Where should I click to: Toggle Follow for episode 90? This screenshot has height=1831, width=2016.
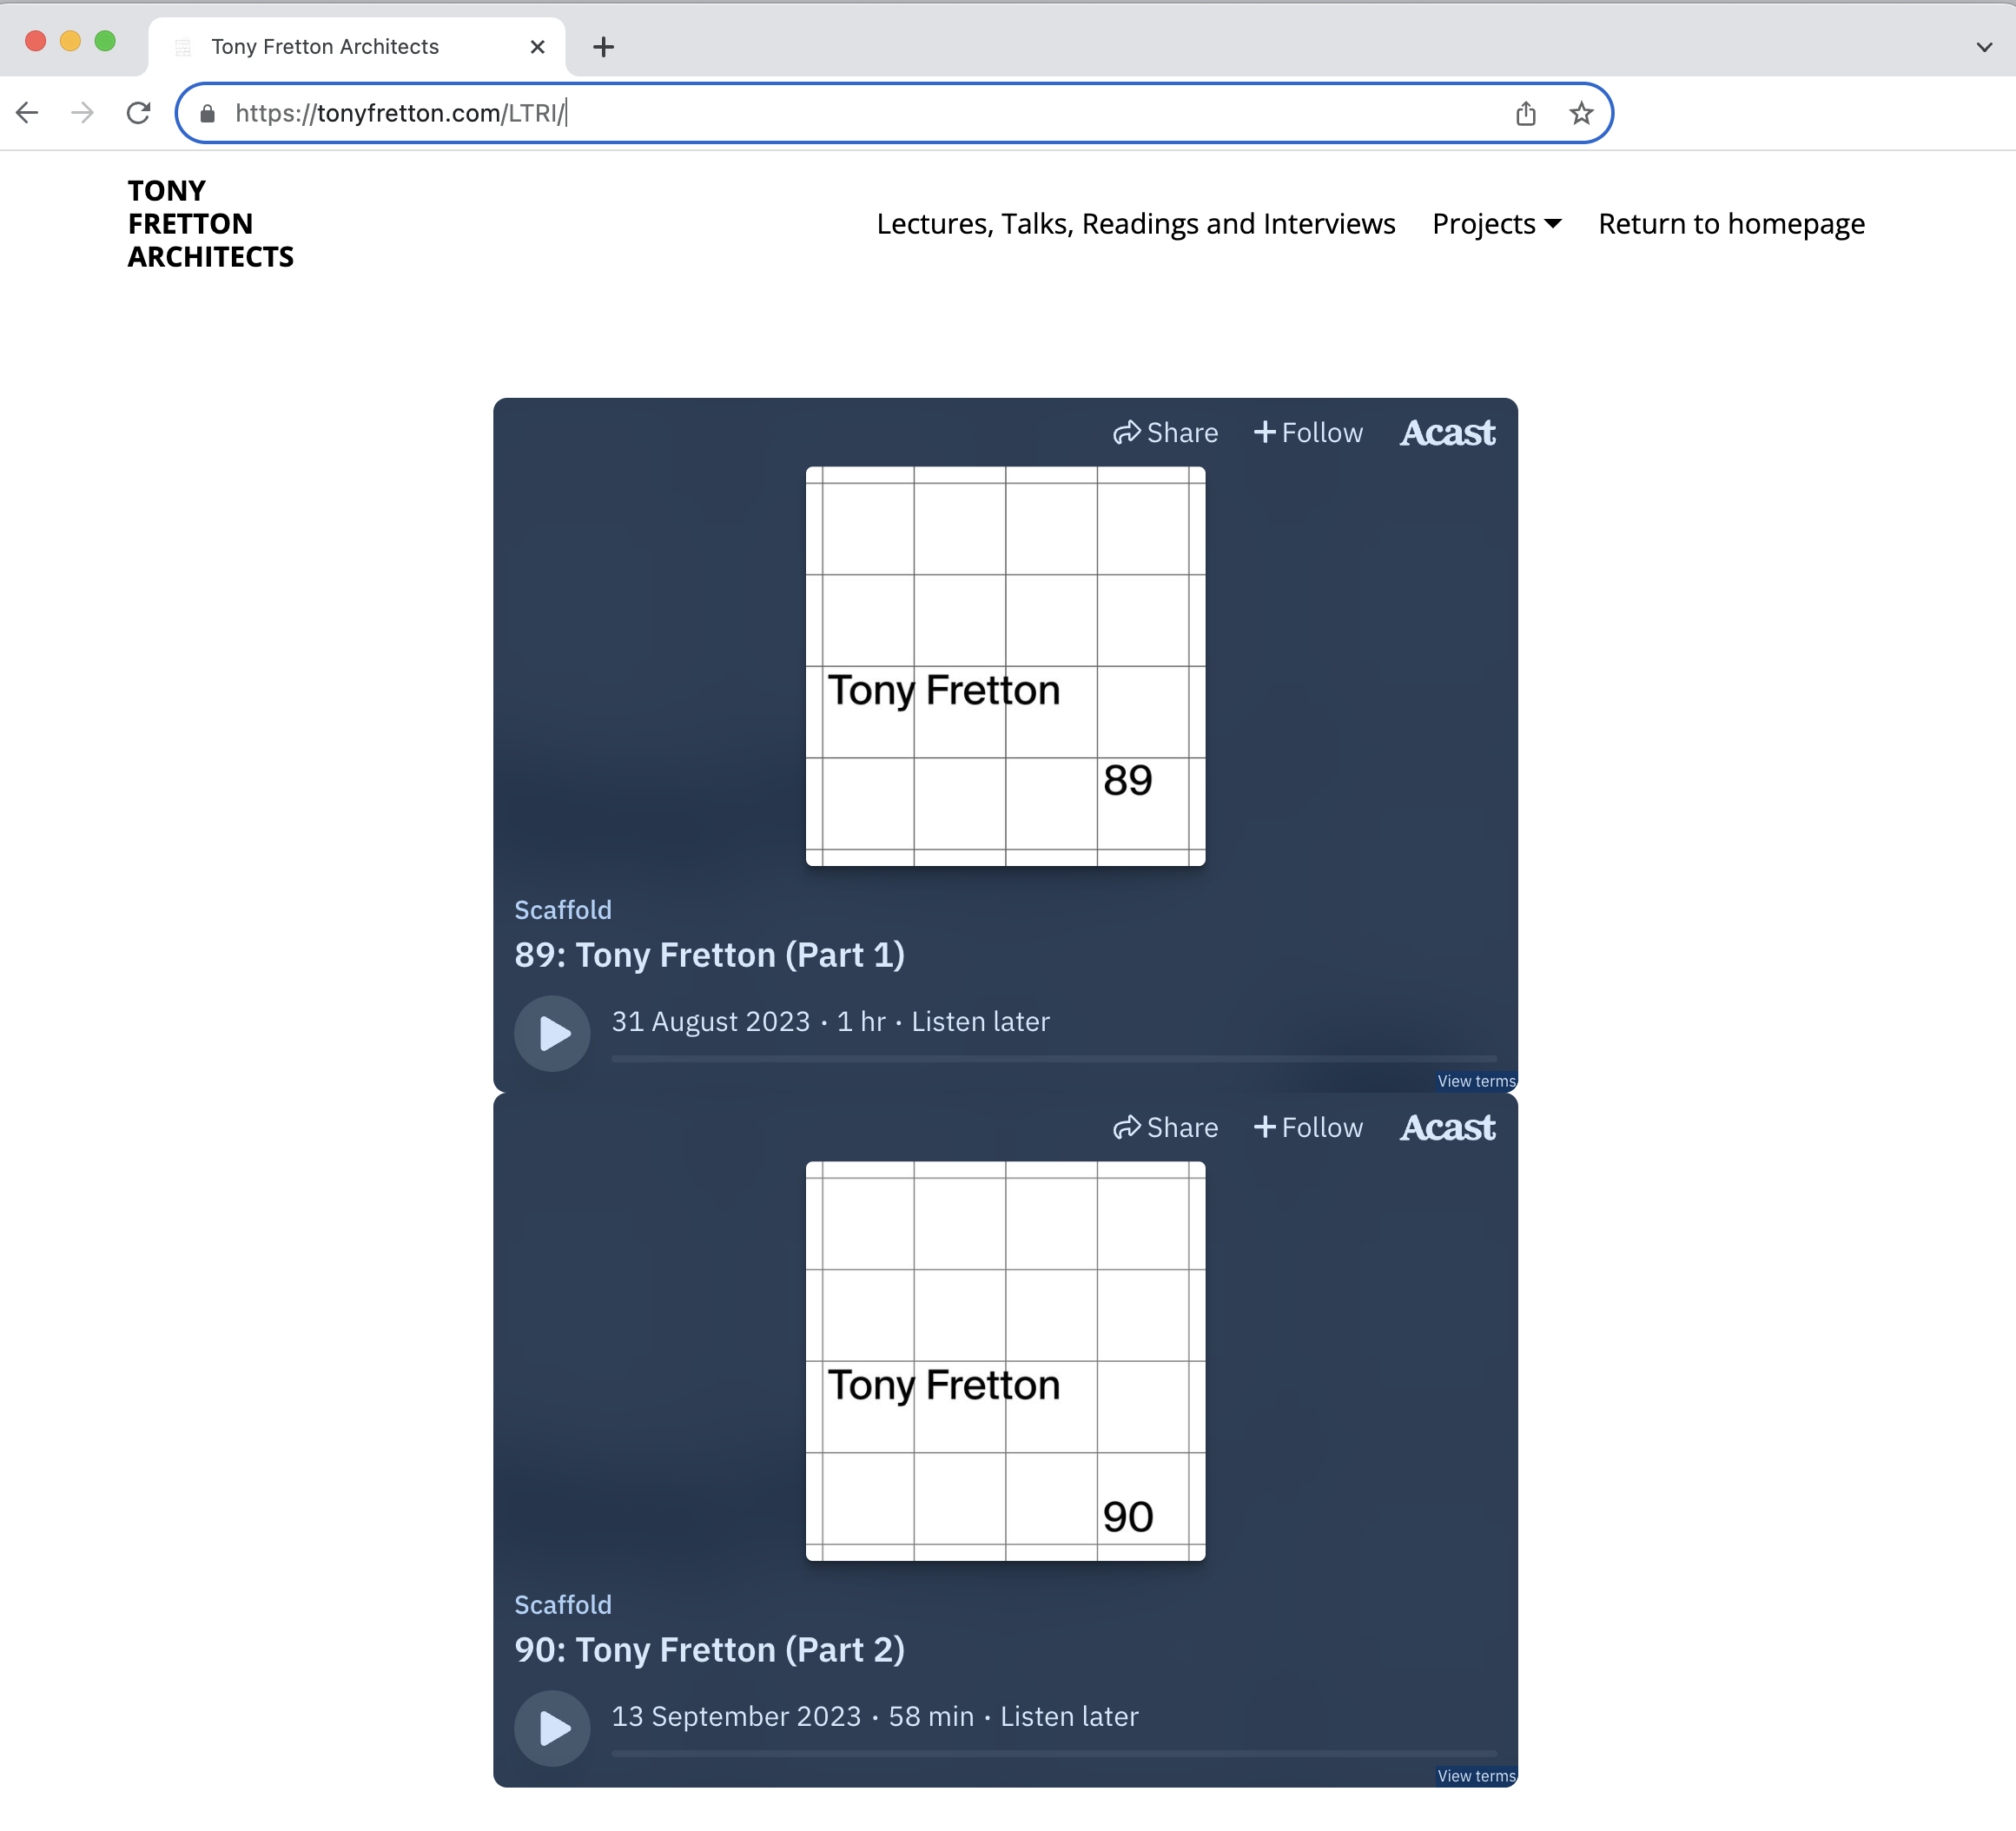pos(1308,1127)
